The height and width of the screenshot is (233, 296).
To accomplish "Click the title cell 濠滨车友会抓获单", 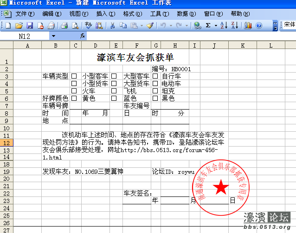I will pos(135,57).
